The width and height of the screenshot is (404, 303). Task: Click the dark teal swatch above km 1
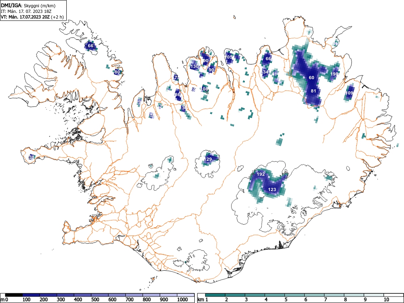click(215, 295)
